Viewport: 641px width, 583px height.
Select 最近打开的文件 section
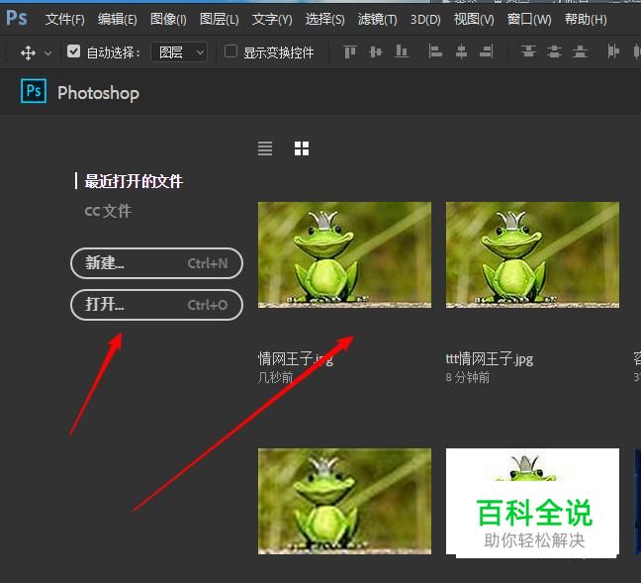point(134,181)
